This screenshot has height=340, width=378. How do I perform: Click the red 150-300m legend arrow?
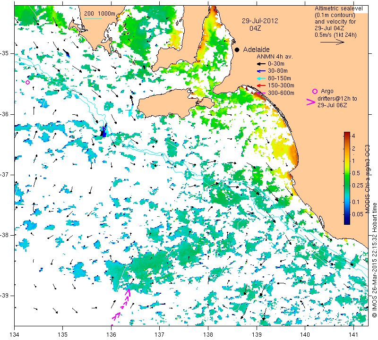click(x=261, y=85)
